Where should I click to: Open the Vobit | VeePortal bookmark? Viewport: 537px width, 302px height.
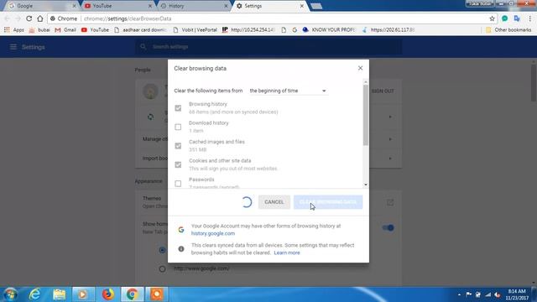coord(196,30)
